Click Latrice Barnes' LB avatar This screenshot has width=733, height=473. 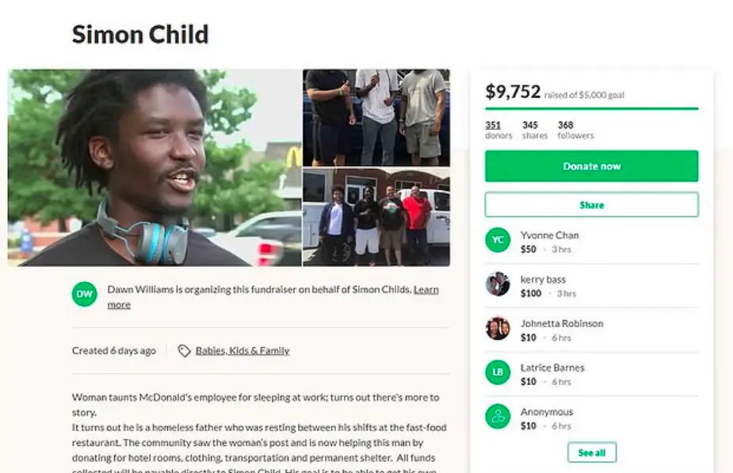[498, 372]
